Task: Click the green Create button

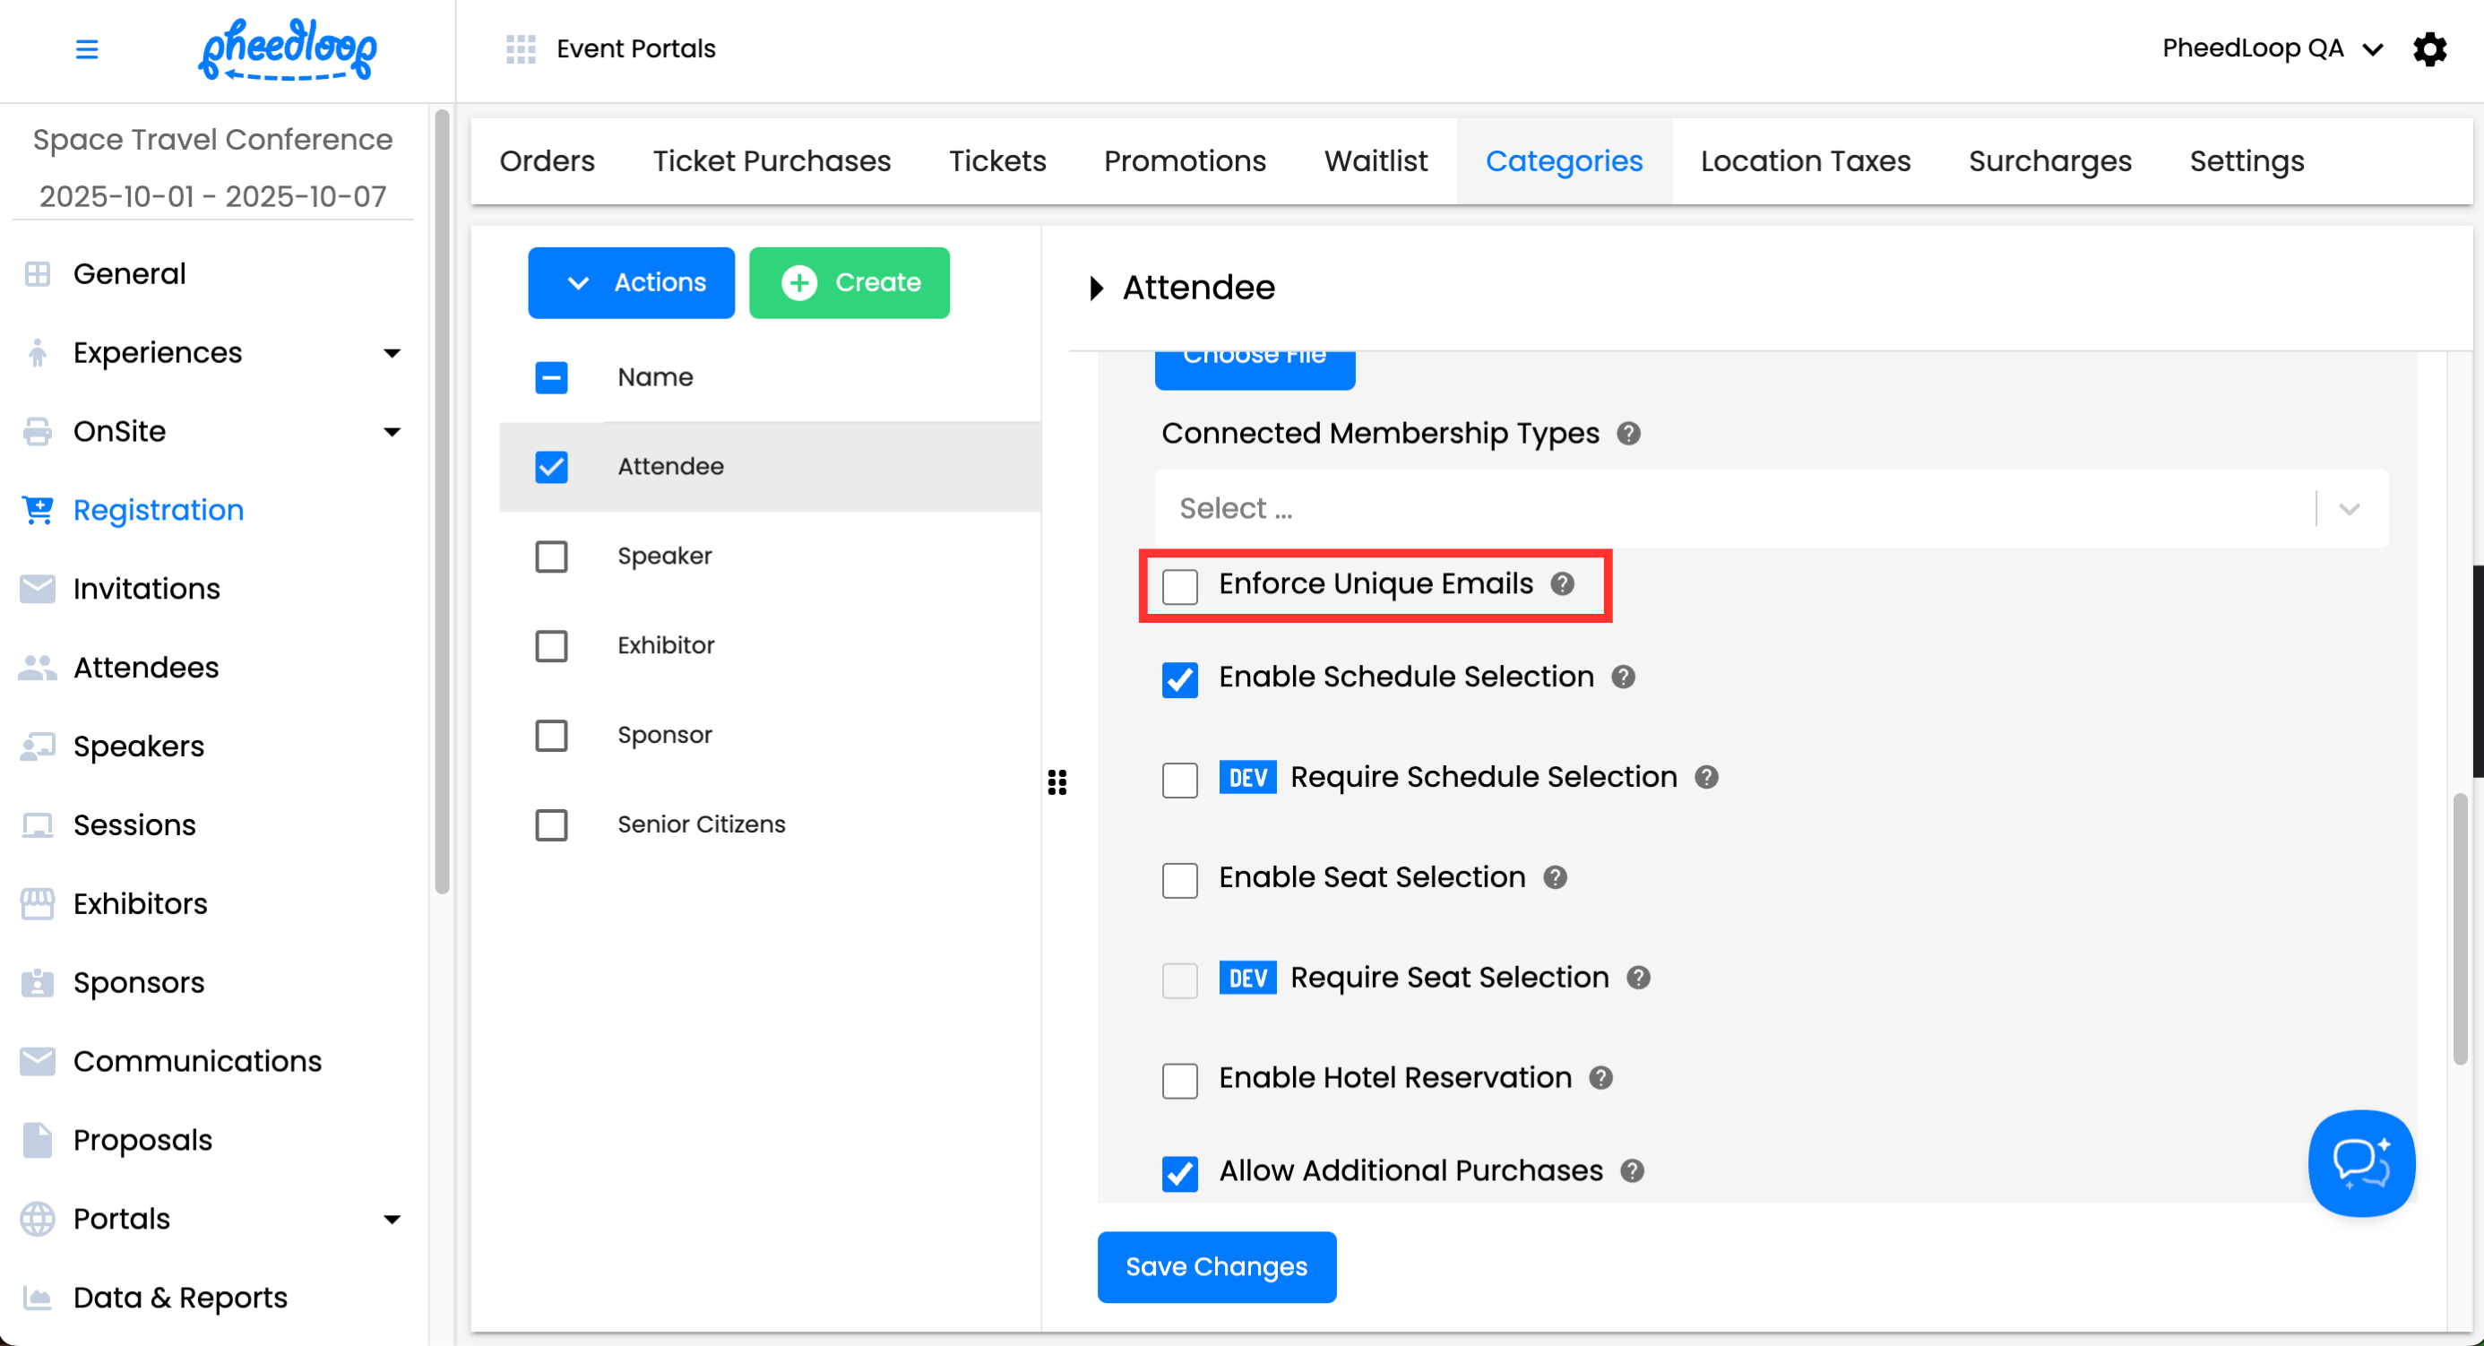Action: [849, 282]
